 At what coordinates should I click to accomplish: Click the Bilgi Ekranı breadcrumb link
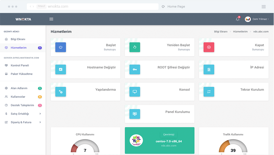221,32
